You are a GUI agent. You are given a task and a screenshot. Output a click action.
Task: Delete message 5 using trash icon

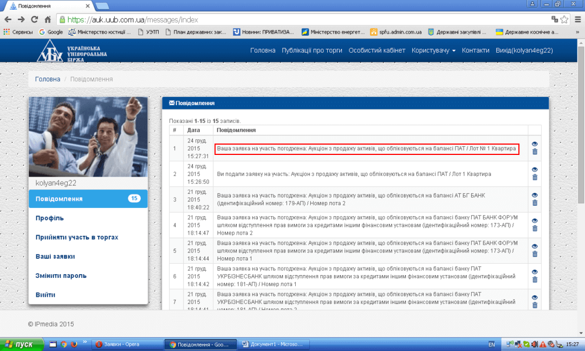tap(535, 254)
